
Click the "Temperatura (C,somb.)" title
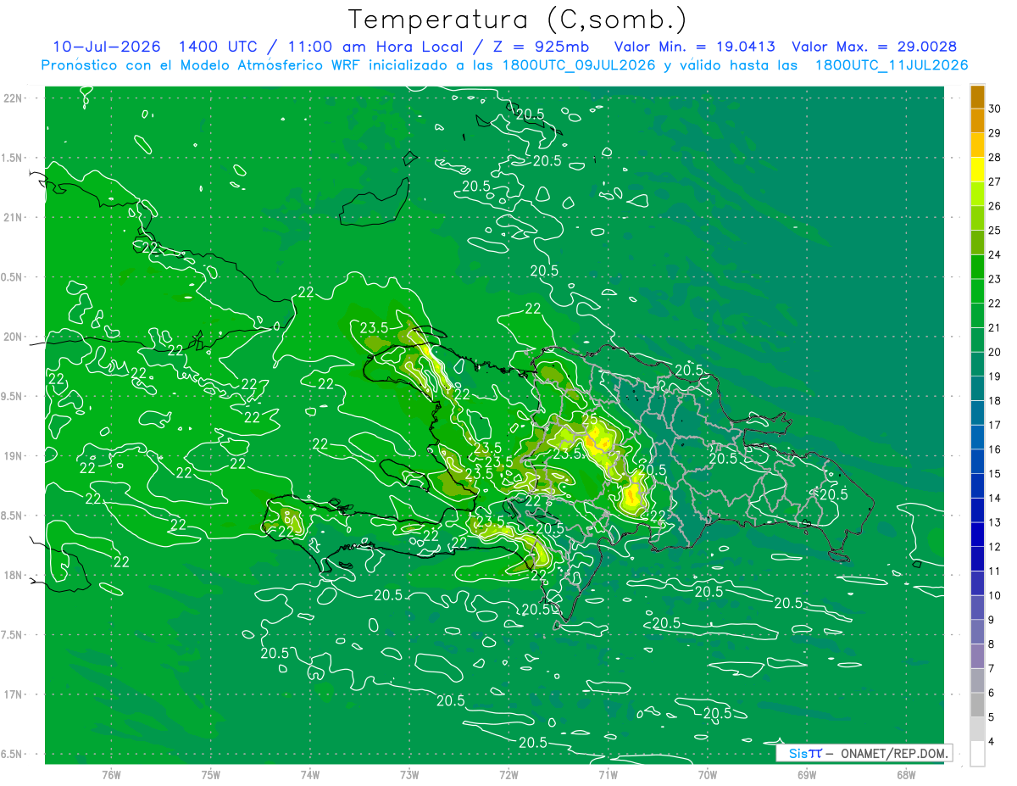(x=518, y=20)
